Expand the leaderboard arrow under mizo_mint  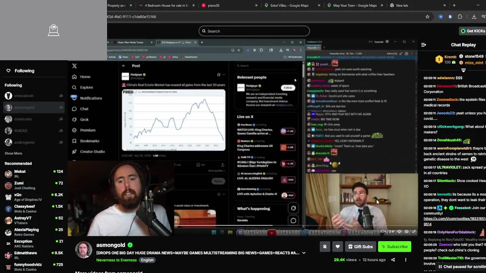point(463,70)
